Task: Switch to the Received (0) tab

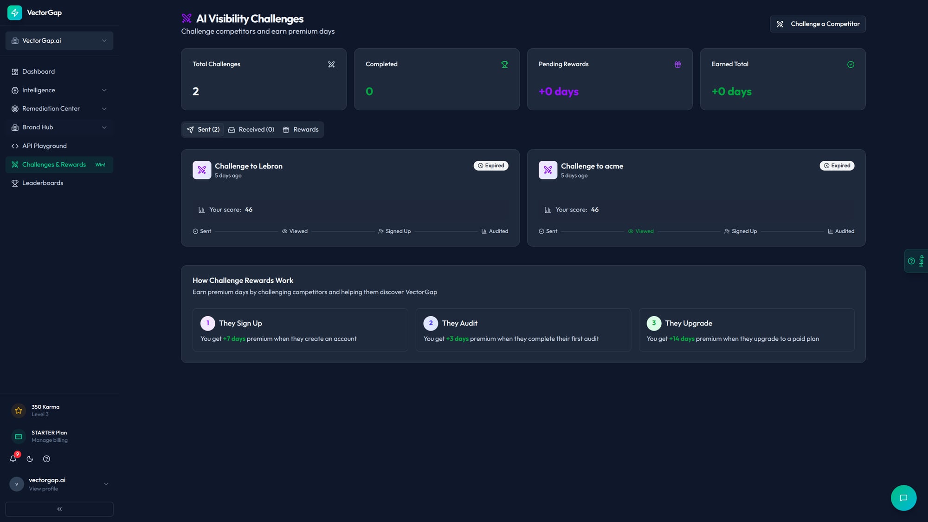Action: coord(251,129)
